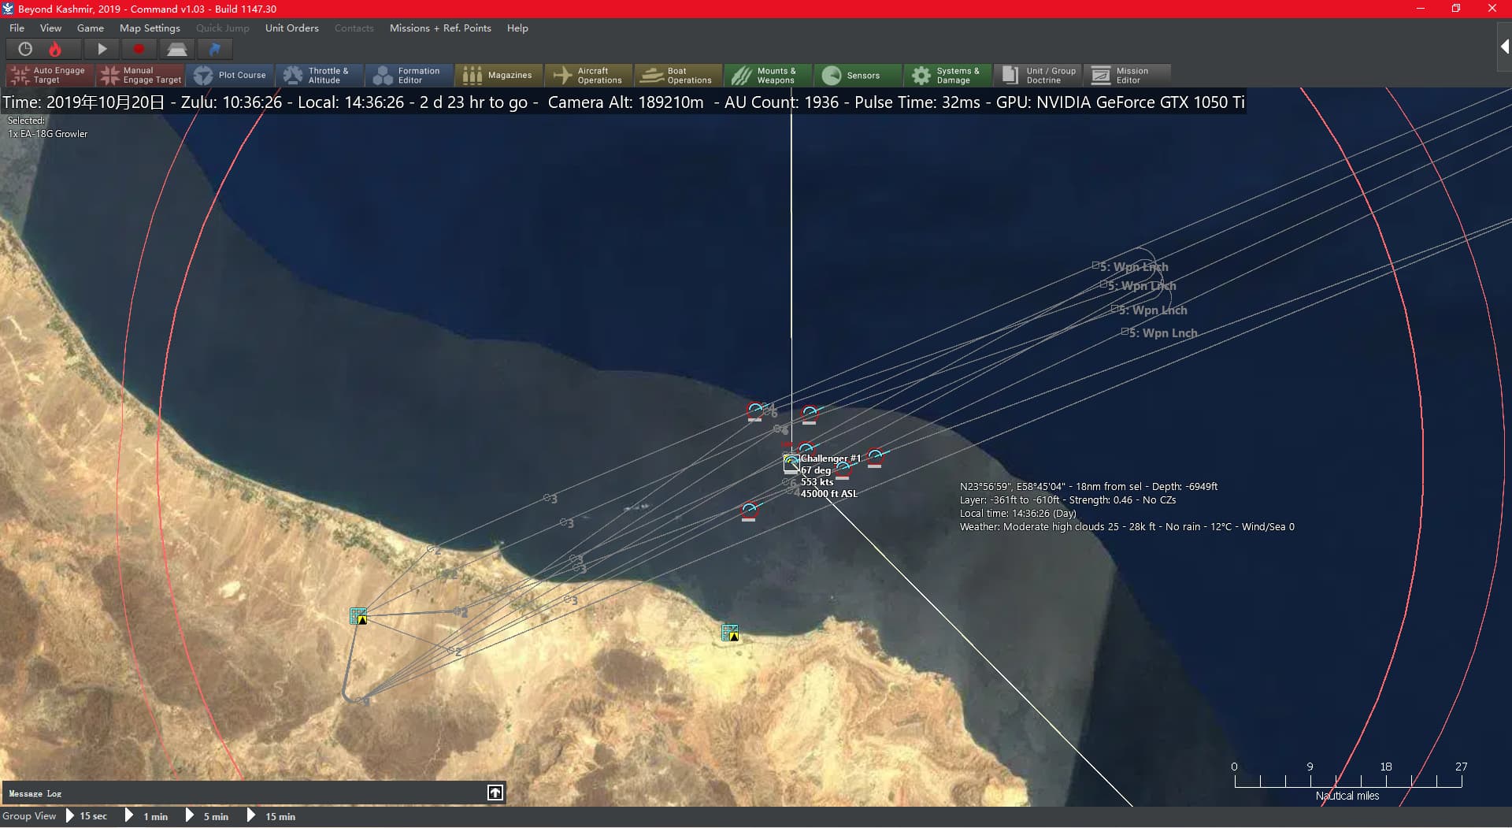Open the Sensors panel
Screen dimensions: 1512x828
tap(858, 76)
